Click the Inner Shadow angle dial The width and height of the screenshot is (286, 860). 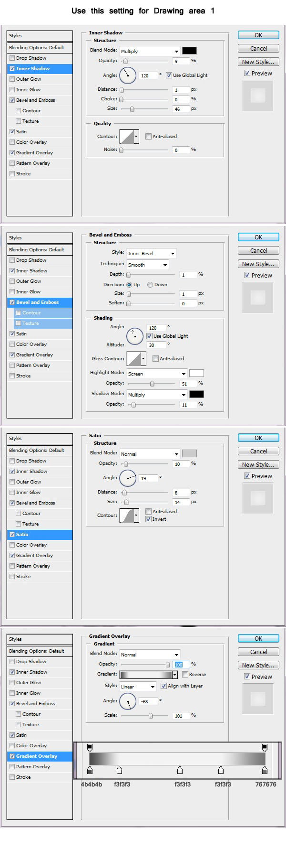point(128,75)
